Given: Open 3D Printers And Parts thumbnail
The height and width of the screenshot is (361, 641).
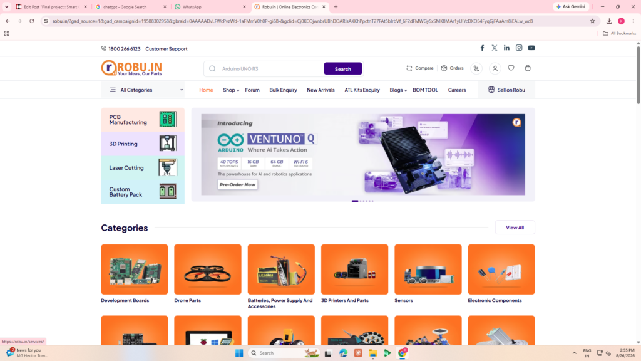Looking at the screenshot, I should point(354,269).
